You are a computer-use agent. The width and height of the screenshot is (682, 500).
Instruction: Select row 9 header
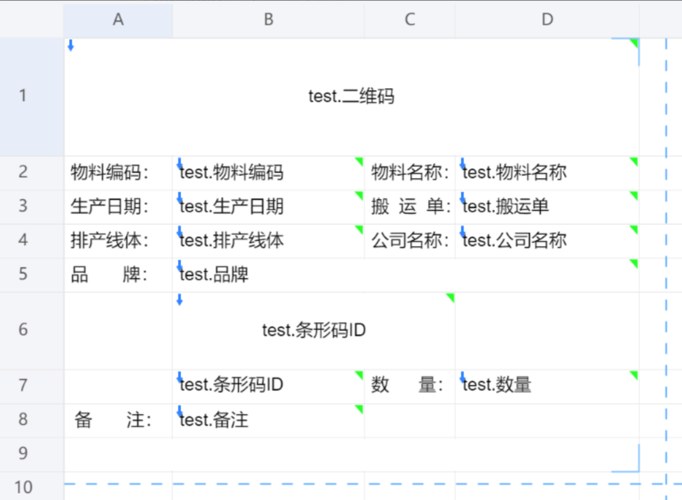23,453
